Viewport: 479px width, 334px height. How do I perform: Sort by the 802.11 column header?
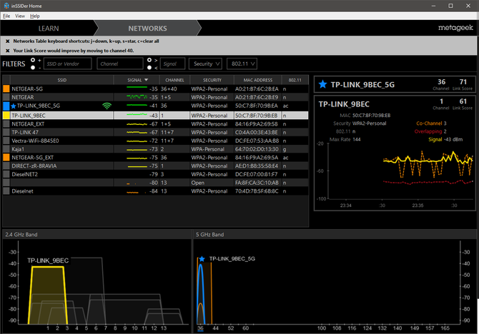click(295, 80)
